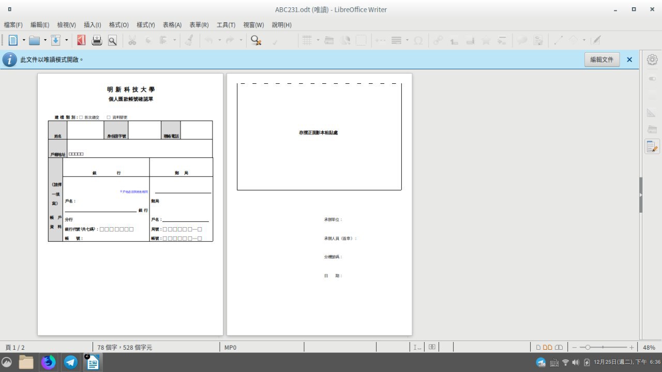The image size is (662, 372).
Task: Click the Insert Table grid icon
Action: (x=307, y=40)
